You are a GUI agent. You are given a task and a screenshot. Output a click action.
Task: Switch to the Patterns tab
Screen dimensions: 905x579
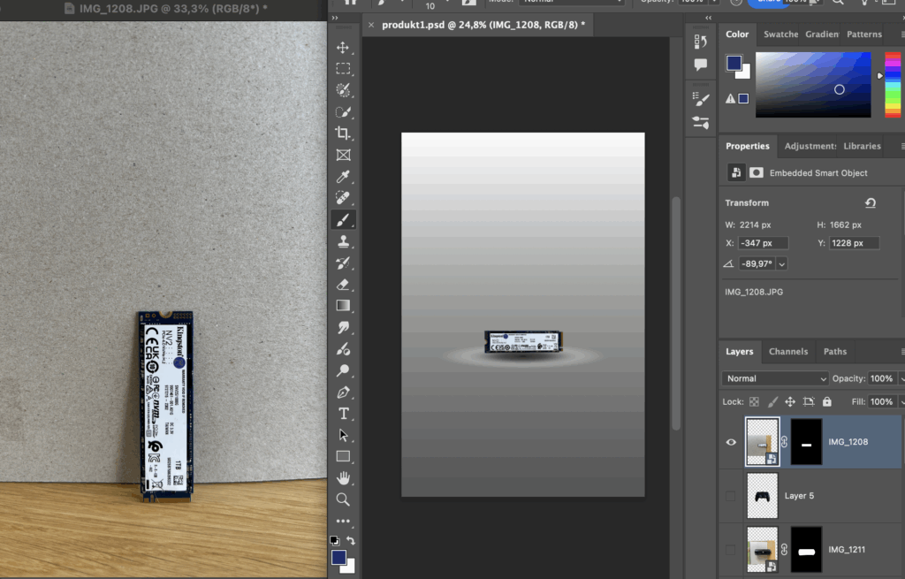coord(864,34)
